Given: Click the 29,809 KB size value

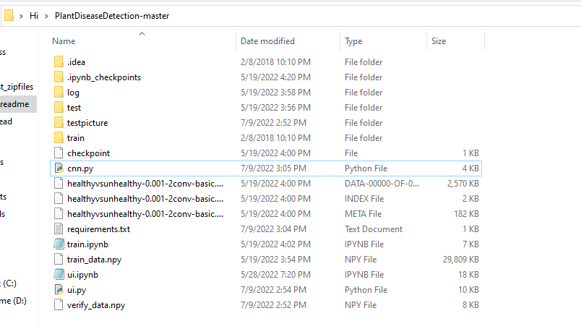Looking at the screenshot, I should 460,260.
